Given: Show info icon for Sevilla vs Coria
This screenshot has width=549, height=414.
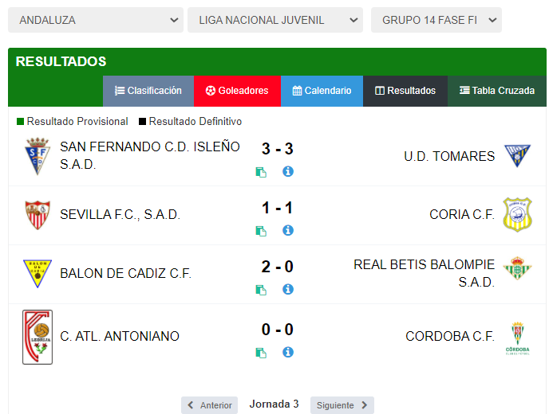Looking at the screenshot, I should point(288,231).
